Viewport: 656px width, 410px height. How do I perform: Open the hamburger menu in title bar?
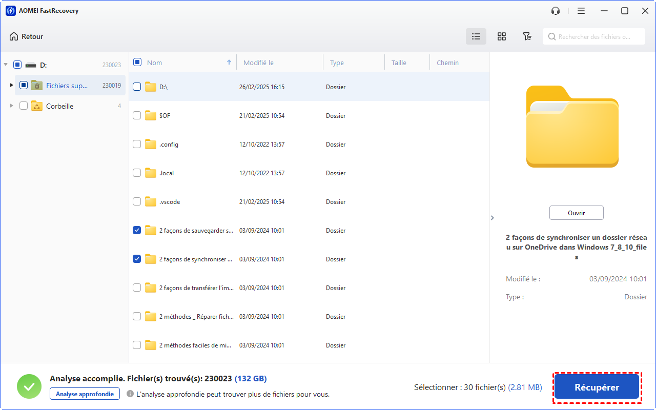[581, 11]
